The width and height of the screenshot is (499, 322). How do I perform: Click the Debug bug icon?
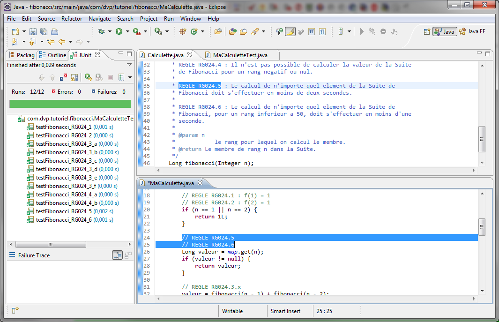pyautogui.click(x=101, y=31)
